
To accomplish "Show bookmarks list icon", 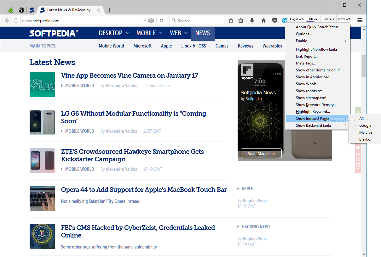I will [241, 21].
